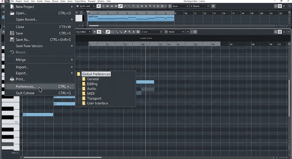Click the grid button right of quantize value
Viewport: 292px width, 159px height.
(x=195, y=32)
